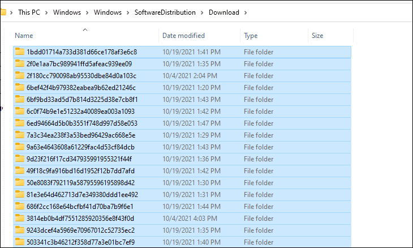Expand chevron after SoftwareDistribution breadcrumb
The height and width of the screenshot is (248, 413).
pos(202,12)
